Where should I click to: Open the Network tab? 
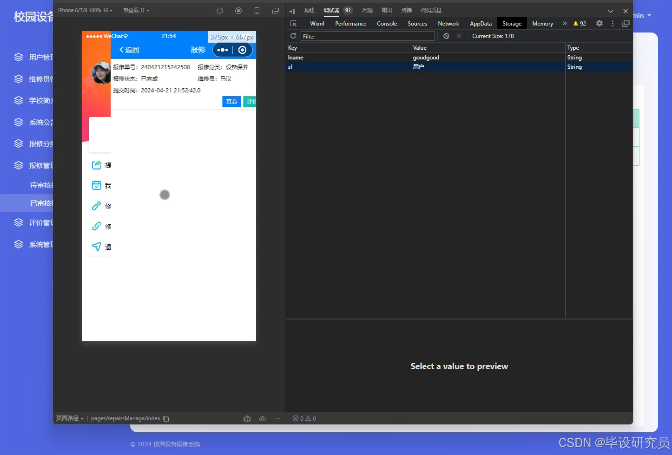click(x=448, y=24)
